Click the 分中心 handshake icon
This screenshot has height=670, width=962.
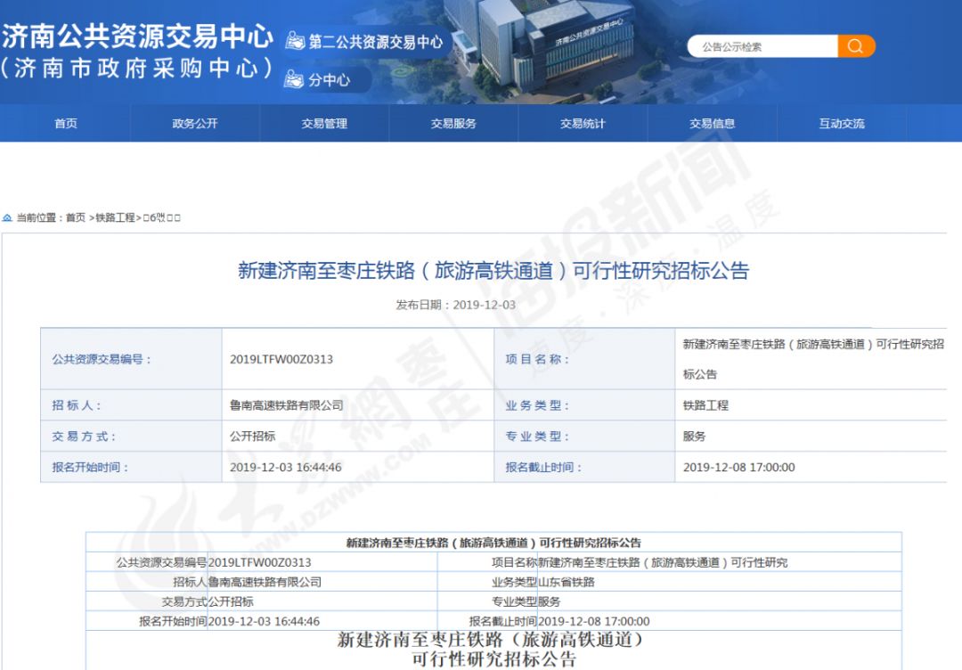coord(294,79)
